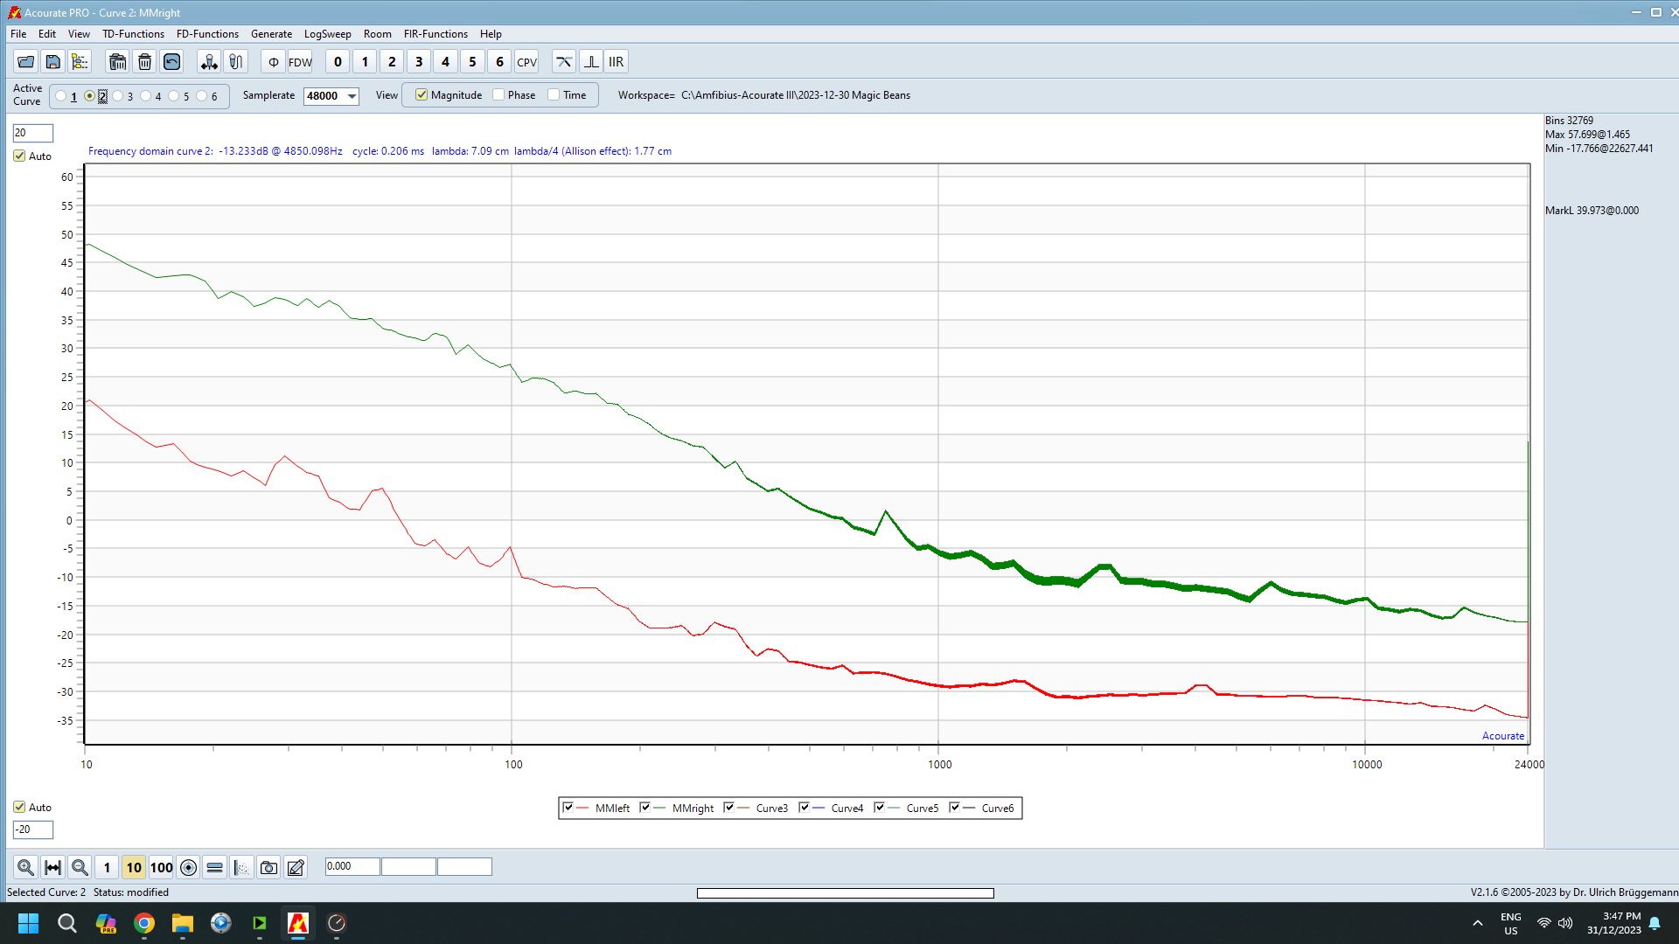Click the Windows Start button
Viewport: 1679px width, 944px height.
(x=28, y=923)
